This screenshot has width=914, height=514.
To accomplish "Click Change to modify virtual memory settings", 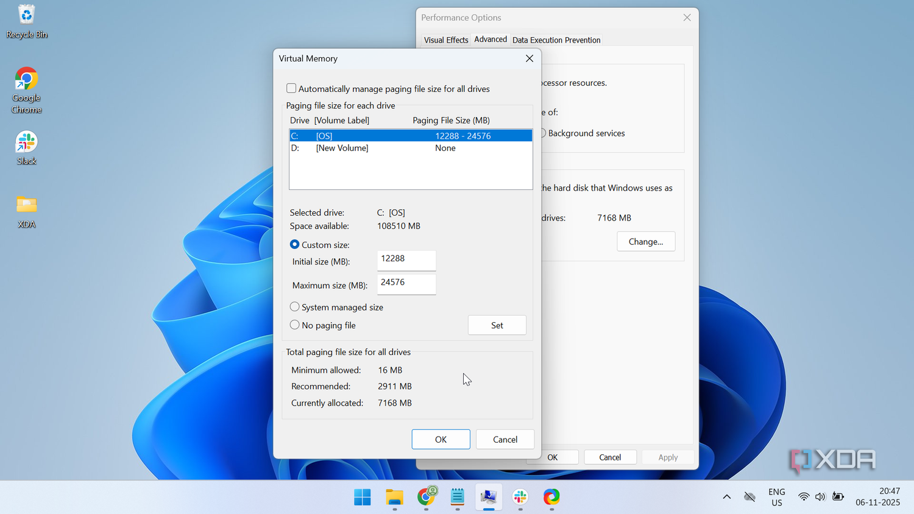I will click(x=645, y=241).
